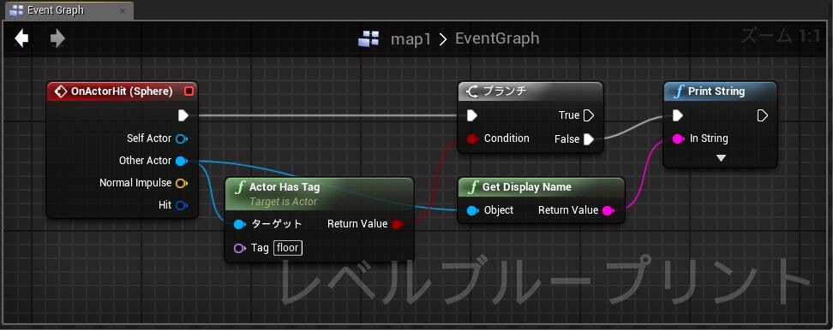Click the Condition input pin on Branch
This screenshot has height=330, width=833.
[472, 138]
